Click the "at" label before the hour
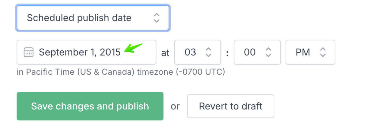This screenshot has width=386, height=132. 165,53
